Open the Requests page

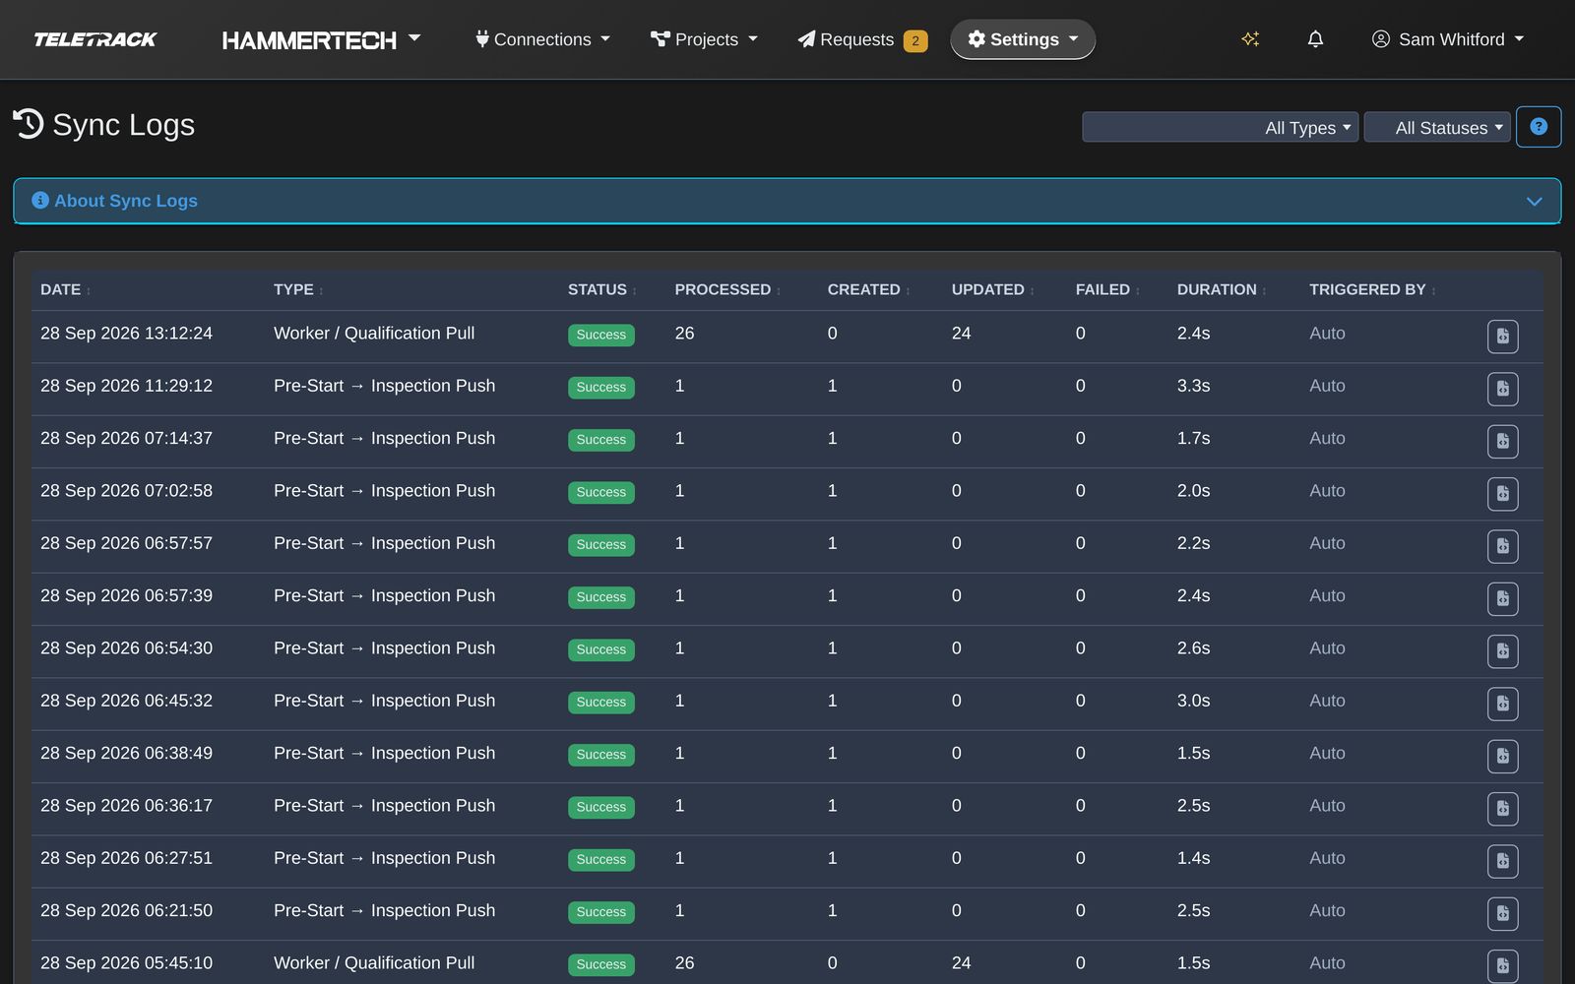(x=861, y=39)
